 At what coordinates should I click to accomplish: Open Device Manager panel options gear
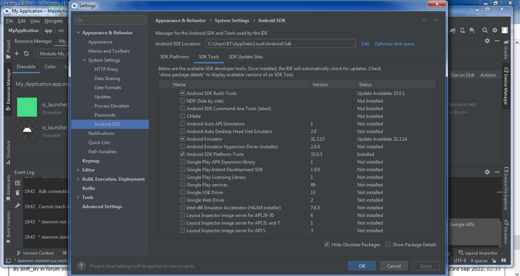coord(487,41)
